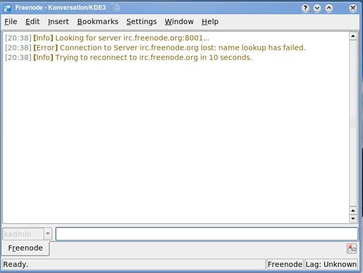Click 'Lag: Unknown' in the status bar
The height and width of the screenshot is (273, 363).
tap(331, 264)
